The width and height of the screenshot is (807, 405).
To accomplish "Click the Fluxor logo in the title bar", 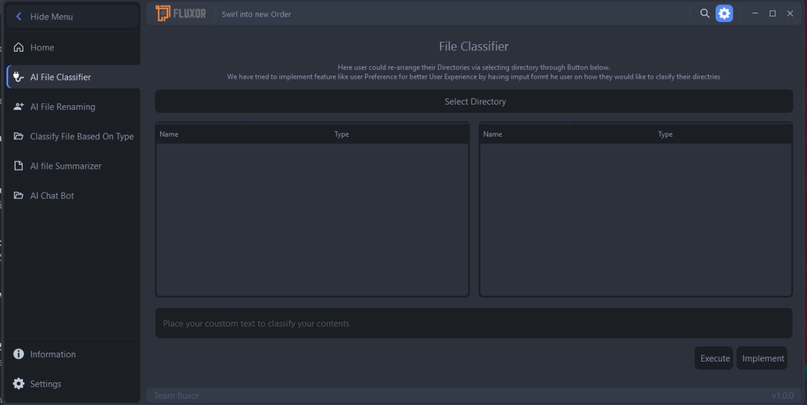I will pyautogui.click(x=180, y=13).
